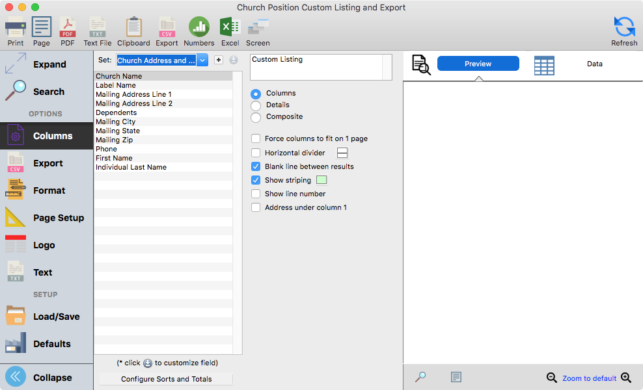Switch to the Data tab

click(594, 64)
